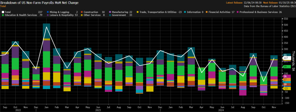Select the Leisure & Hospitality legend swatch

47,15
